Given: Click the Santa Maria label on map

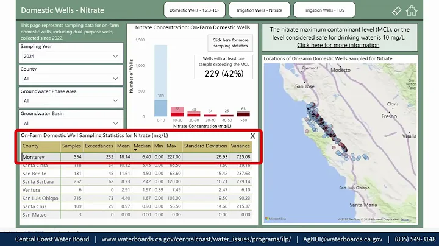Looking at the screenshot, I should tap(363, 205).
